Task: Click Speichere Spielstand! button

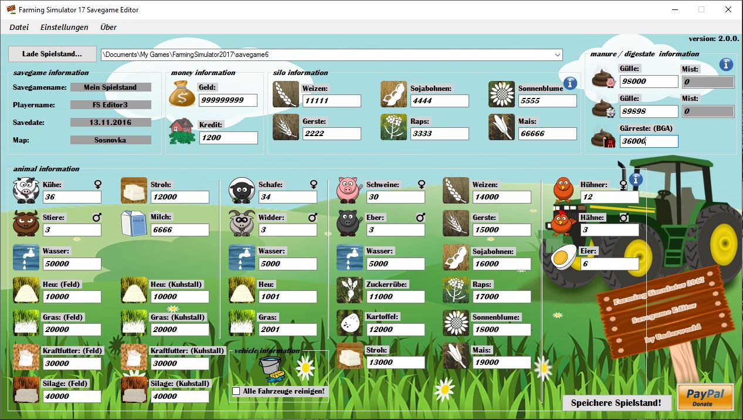Action: point(616,403)
